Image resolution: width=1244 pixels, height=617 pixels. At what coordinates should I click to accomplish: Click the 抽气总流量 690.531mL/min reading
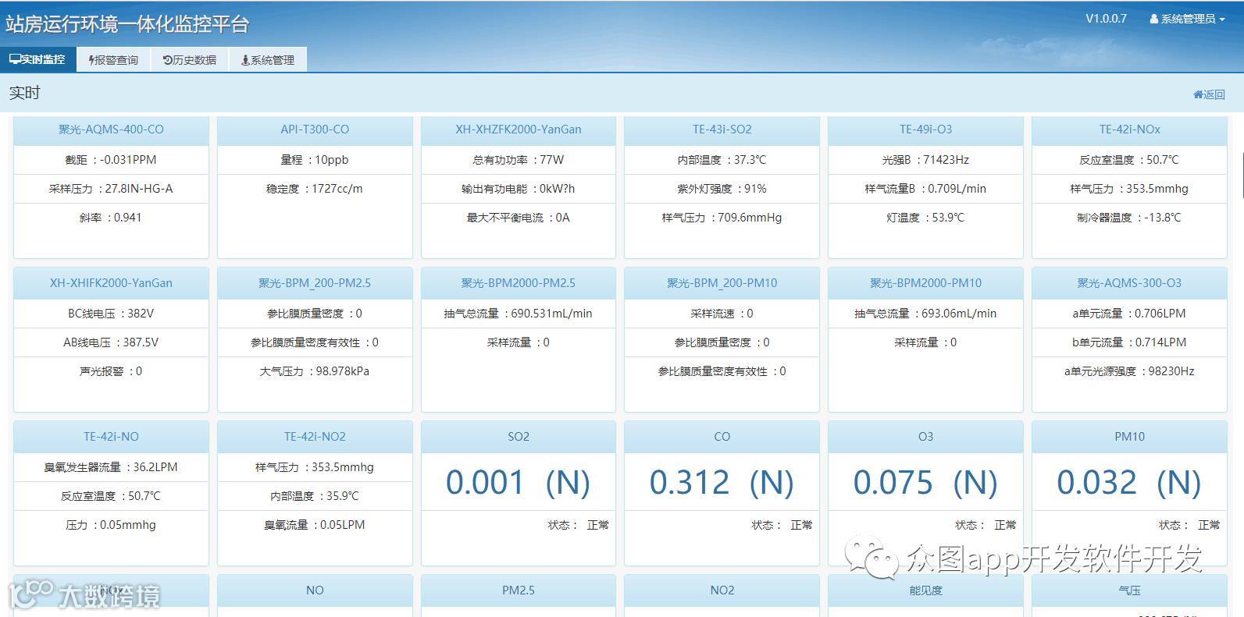(519, 314)
